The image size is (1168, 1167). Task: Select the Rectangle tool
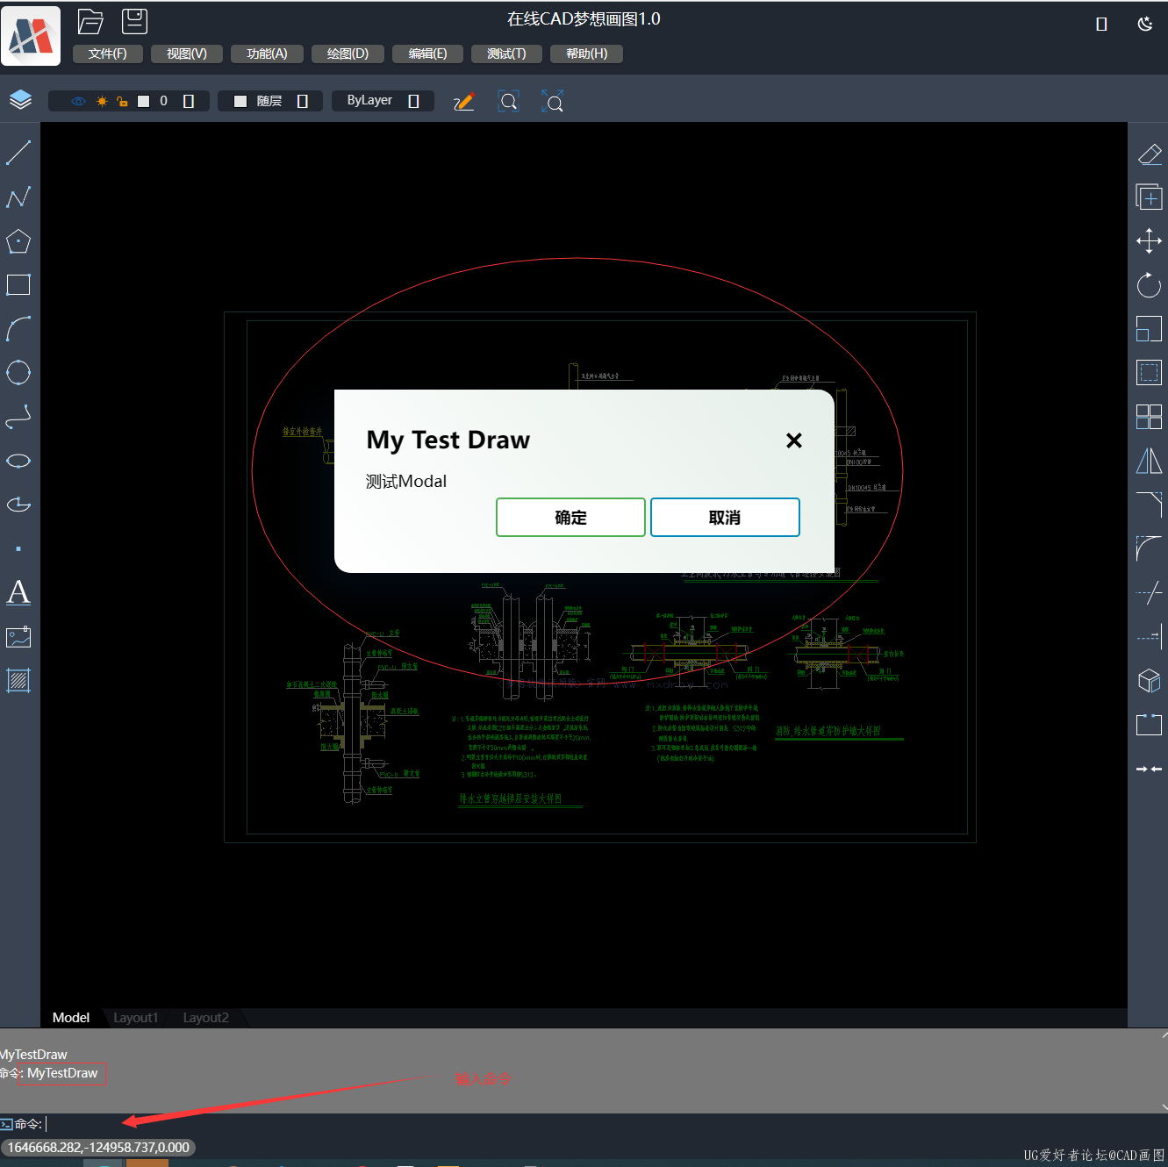coord(18,284)
